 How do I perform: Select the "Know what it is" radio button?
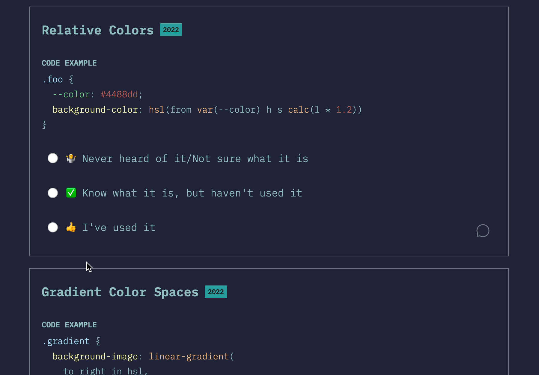53,193
